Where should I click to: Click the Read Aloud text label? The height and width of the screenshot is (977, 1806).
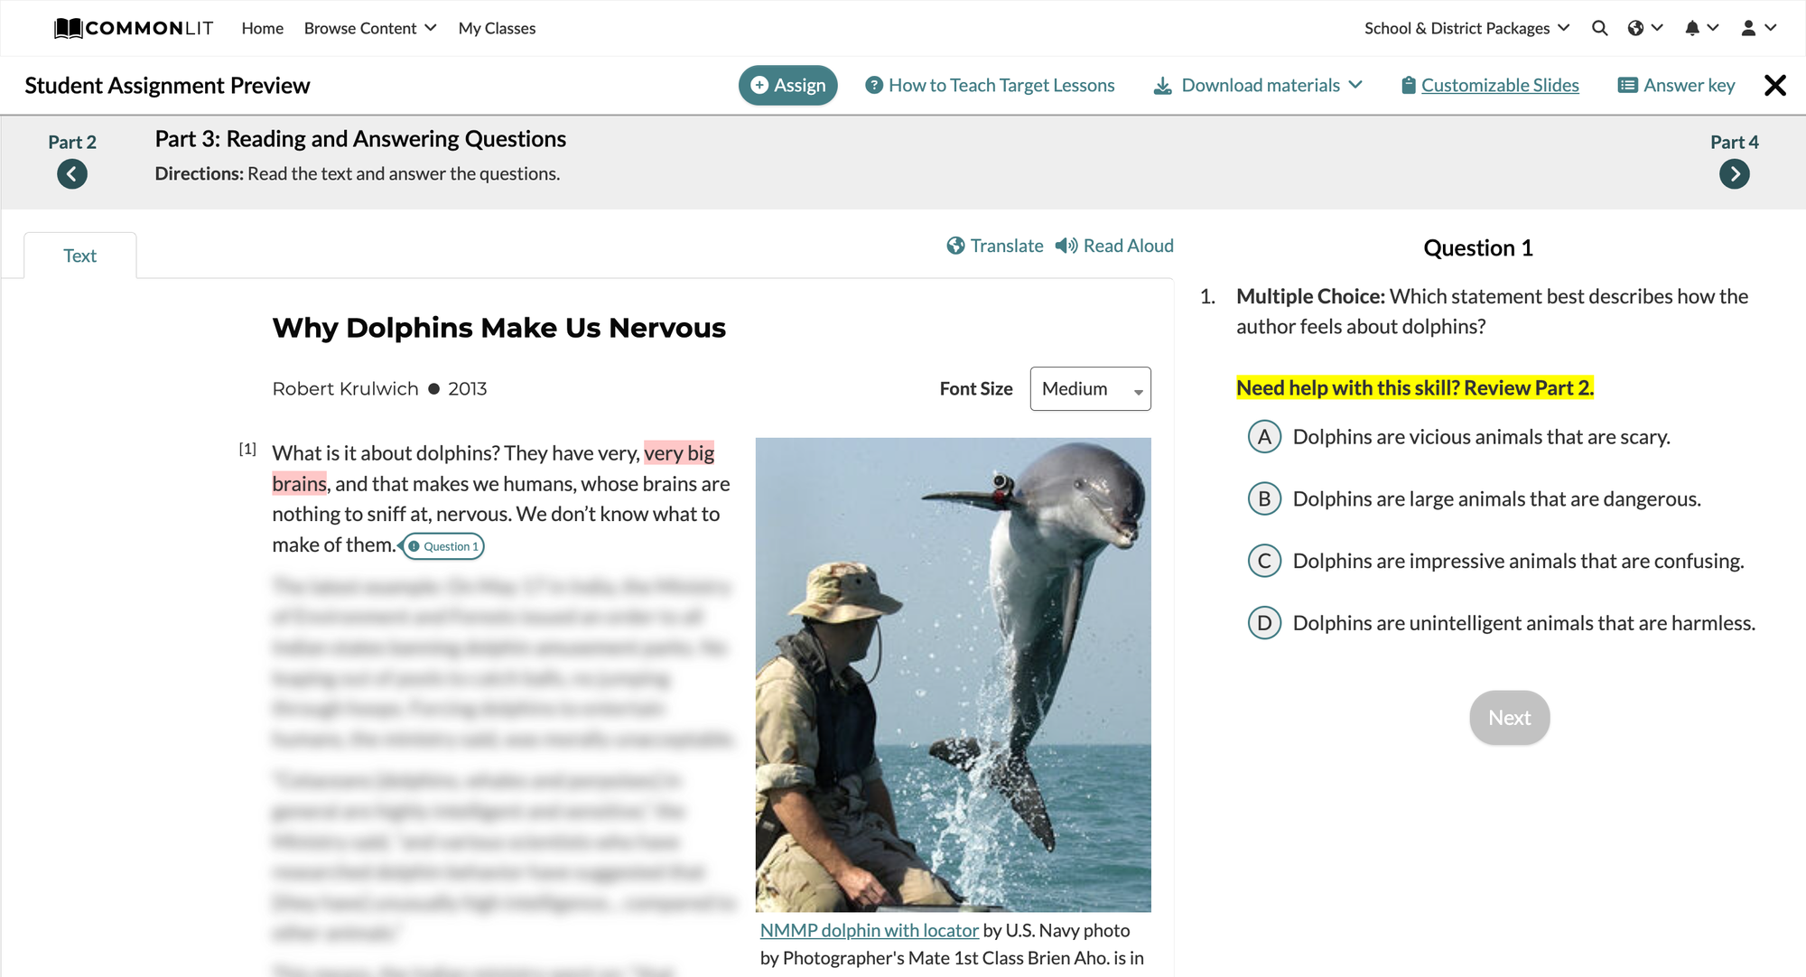pos(1129,246)
